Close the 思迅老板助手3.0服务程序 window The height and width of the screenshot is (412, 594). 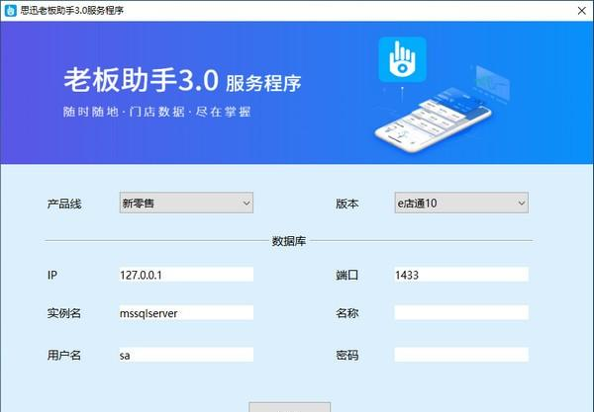[x=582, y=11]
